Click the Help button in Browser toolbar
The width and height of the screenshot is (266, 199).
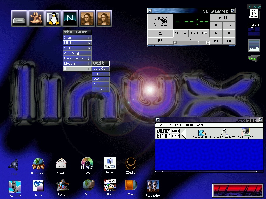(176, 136)
